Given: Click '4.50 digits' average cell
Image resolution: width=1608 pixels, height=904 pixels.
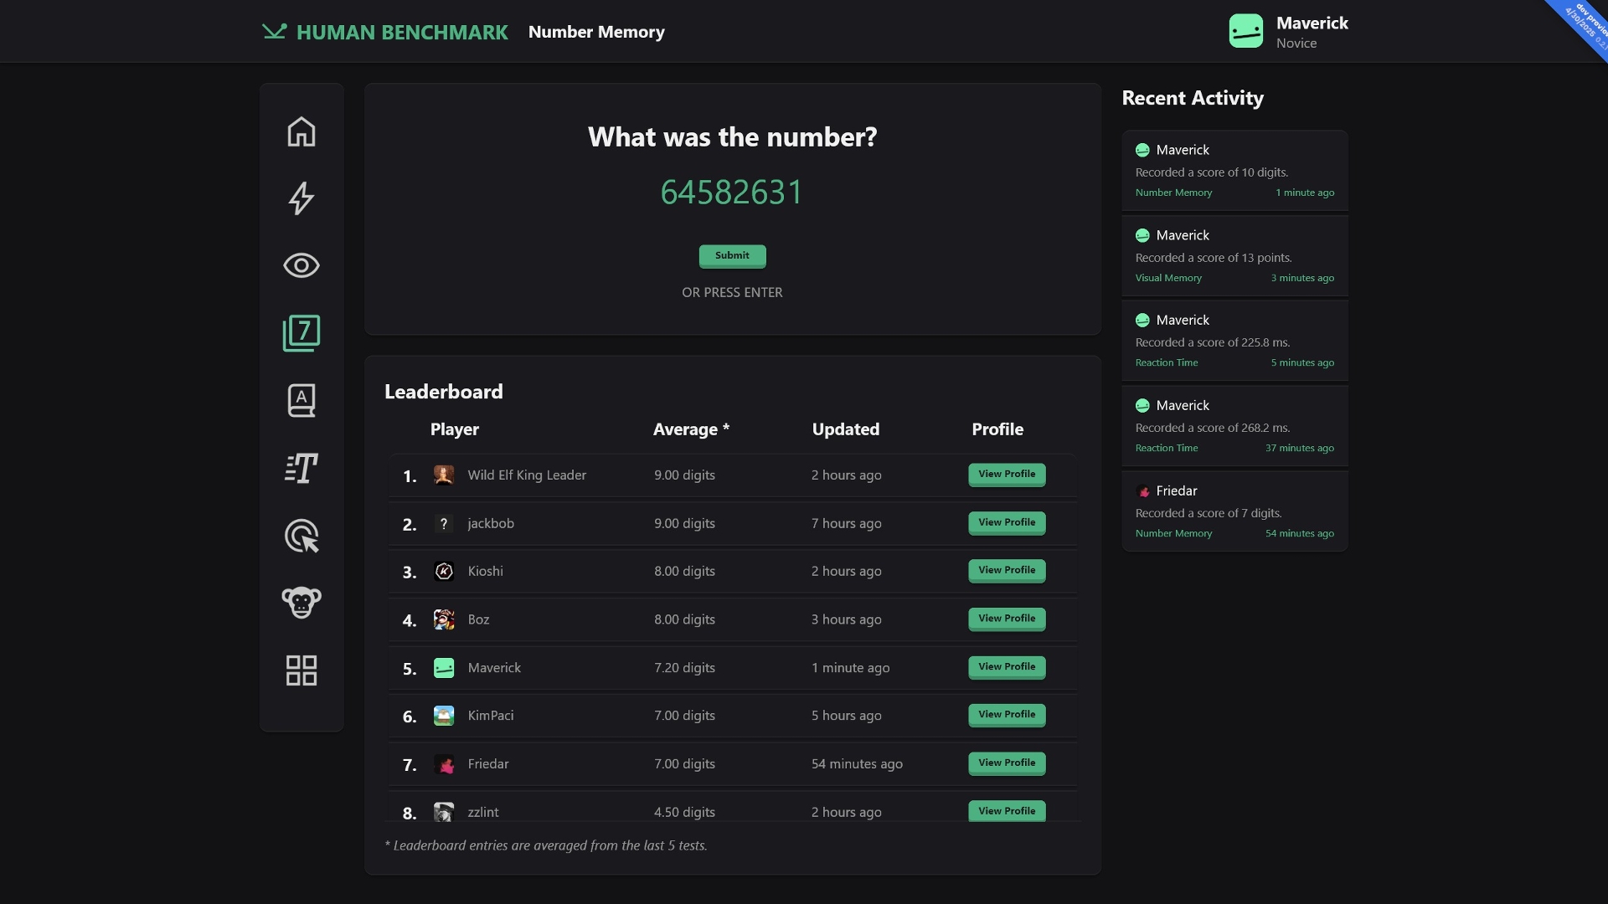Looking at the screenshot, I should point(684,812).
